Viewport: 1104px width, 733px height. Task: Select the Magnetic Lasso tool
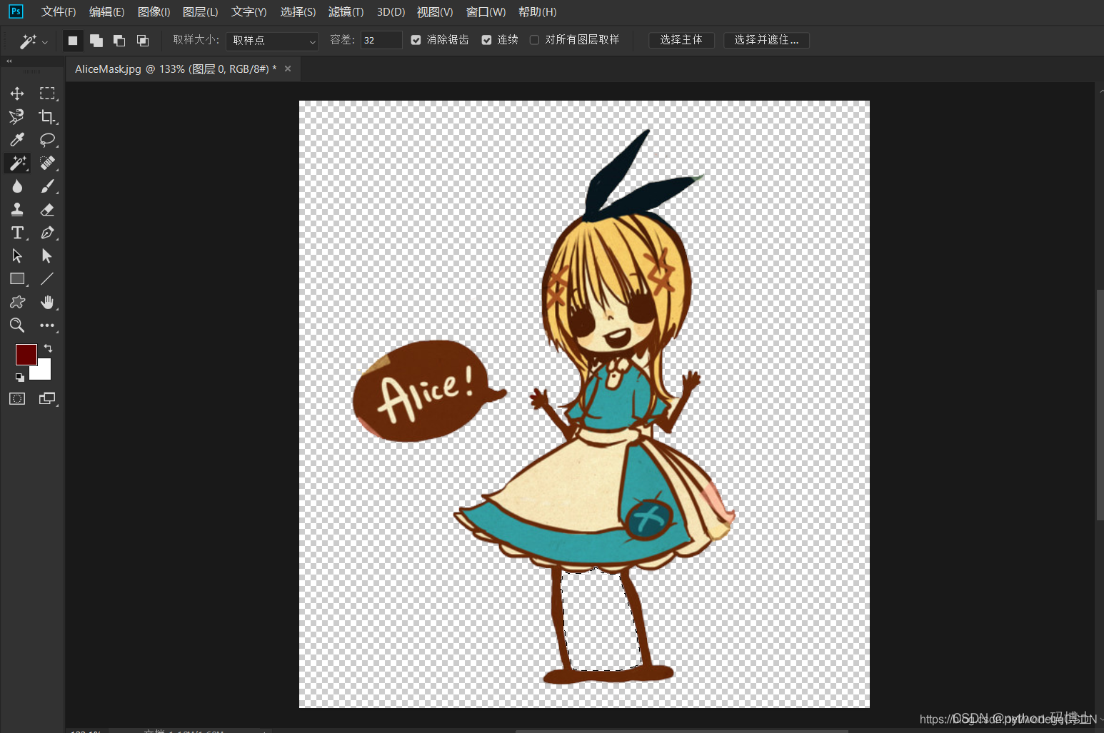(x=17, y=116)
